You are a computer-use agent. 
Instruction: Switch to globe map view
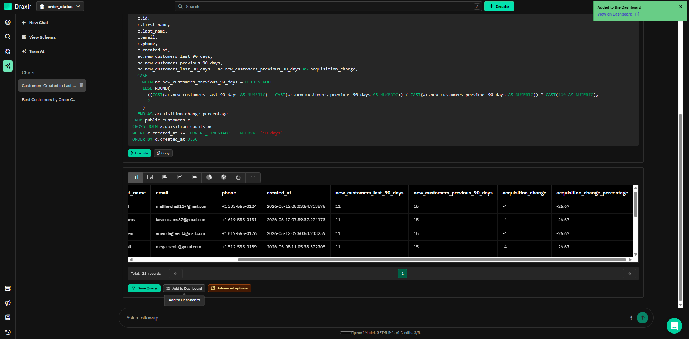pos(224,177)
